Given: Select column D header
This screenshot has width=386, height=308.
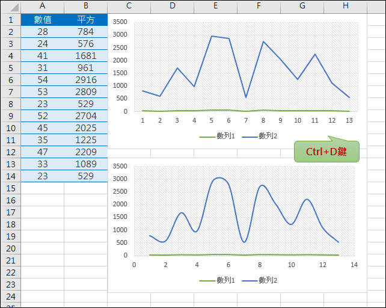Looking at the screenshot, I should pyautogui.click(x=173, y=6).
